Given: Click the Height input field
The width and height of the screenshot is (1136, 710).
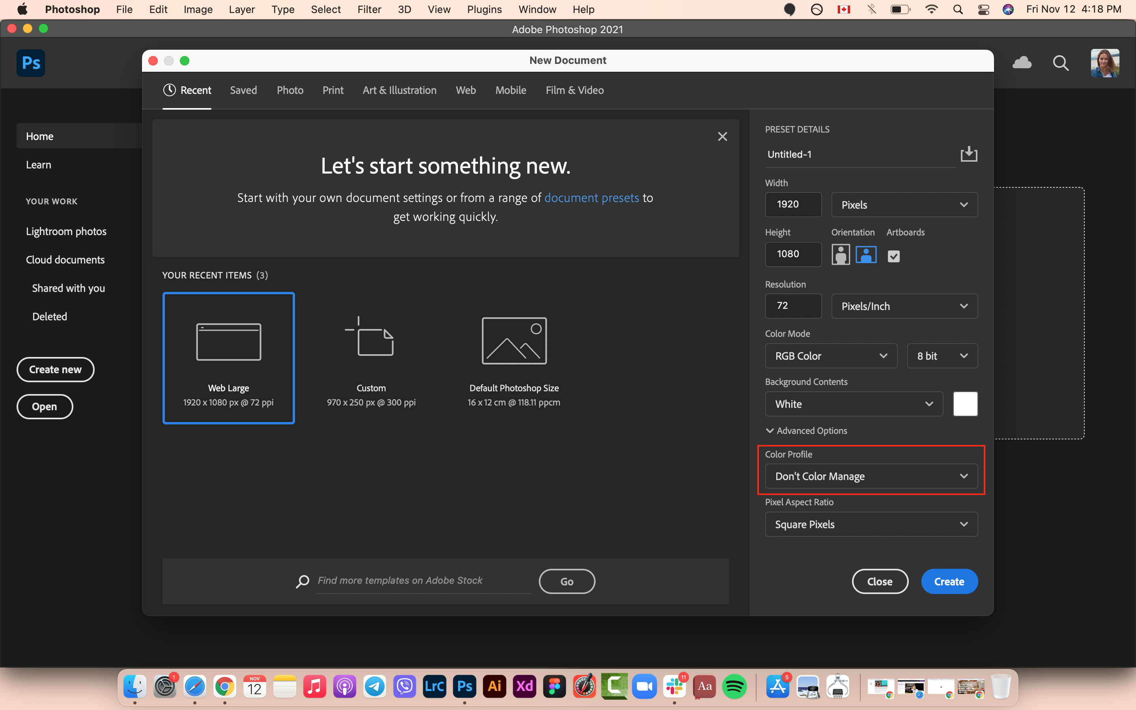Looking at the screenshot, I should (793, 254).
